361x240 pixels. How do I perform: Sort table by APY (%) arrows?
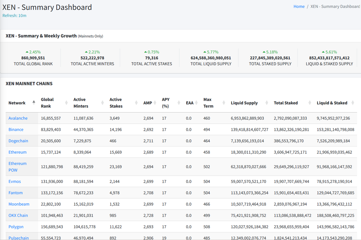click(179, 103)
